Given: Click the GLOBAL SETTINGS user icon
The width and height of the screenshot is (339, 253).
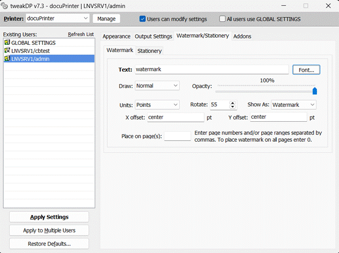Looking at the screenshot, I should 7,43.
